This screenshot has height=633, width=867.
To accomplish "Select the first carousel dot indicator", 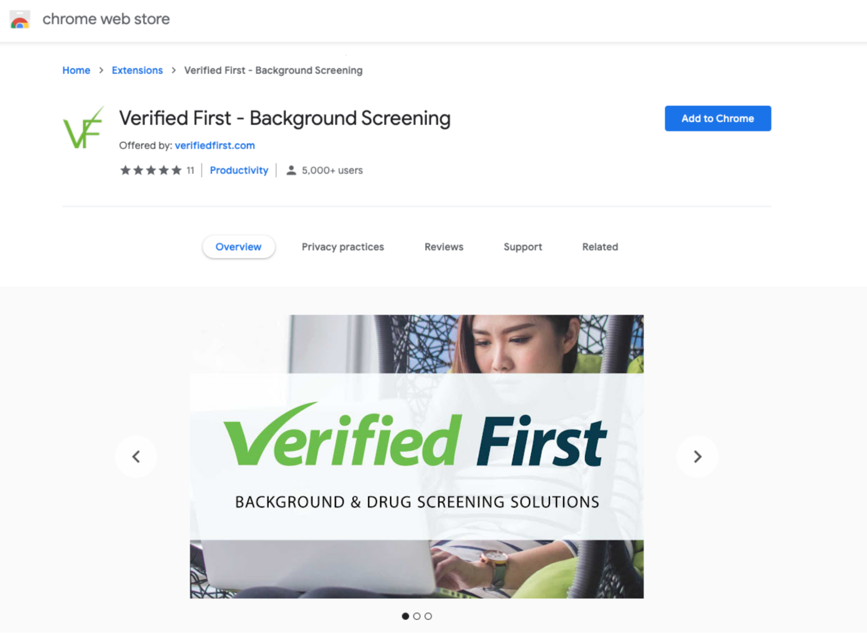I will (405, 616).
